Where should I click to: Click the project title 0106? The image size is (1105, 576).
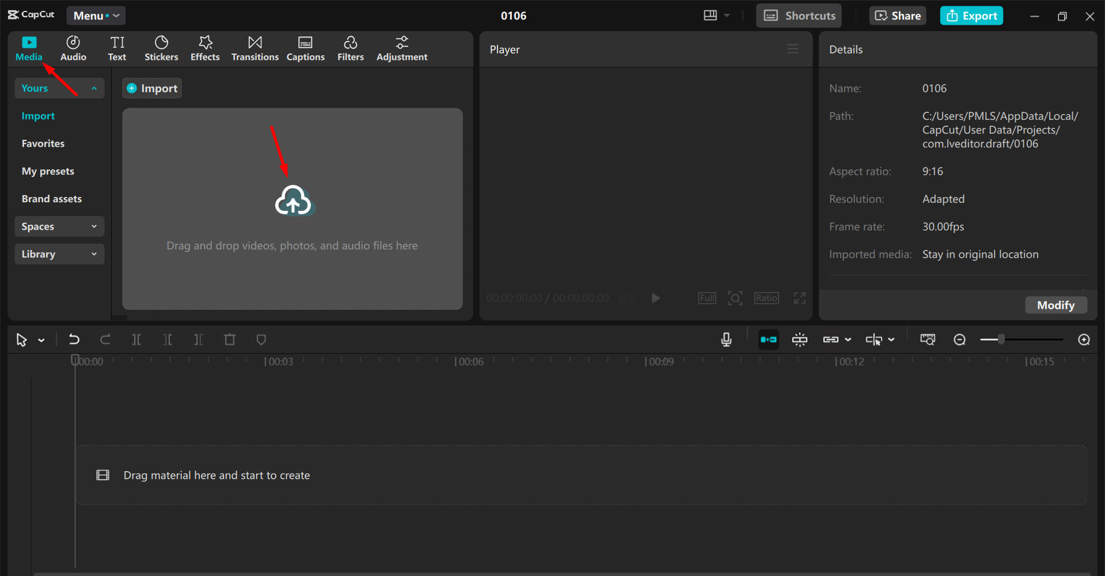tap(514, 16)
